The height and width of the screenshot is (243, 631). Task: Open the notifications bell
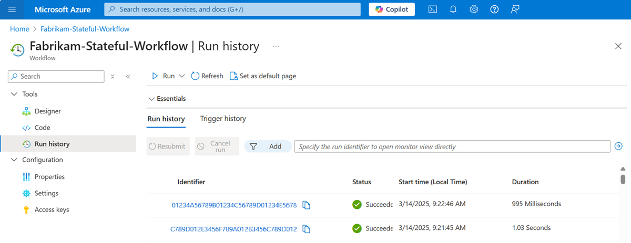[453, 9]
